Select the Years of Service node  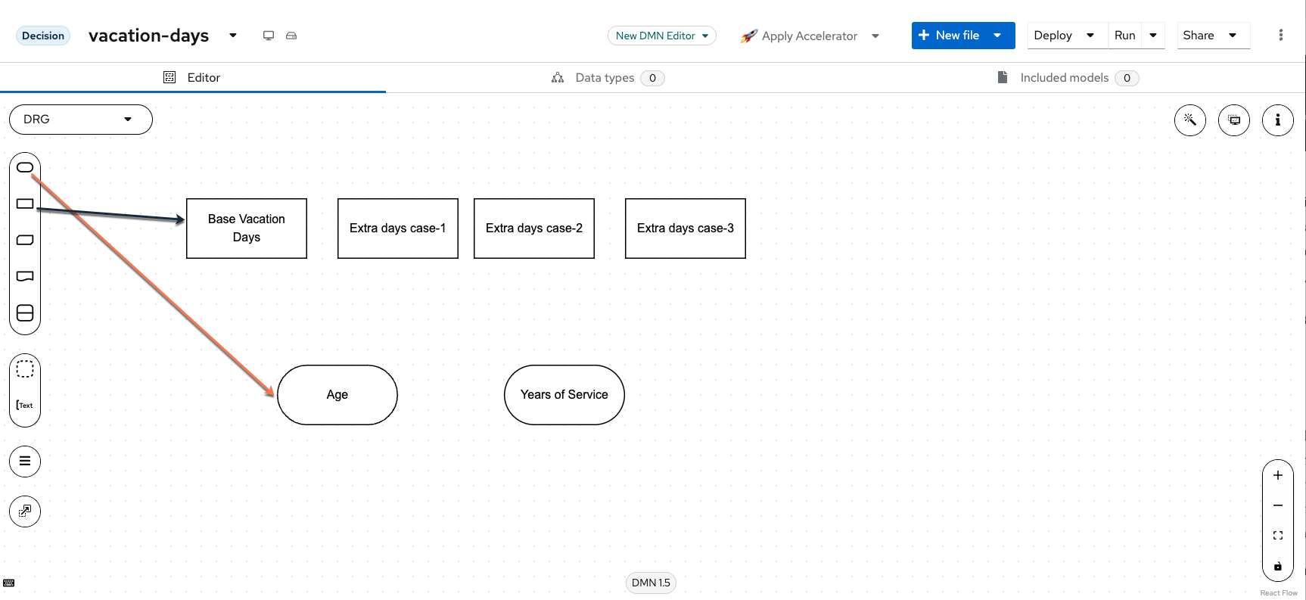pyautogui.click(x=564, y=395)
